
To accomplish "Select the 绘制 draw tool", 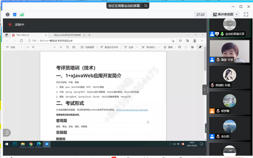I will (129, 47).
